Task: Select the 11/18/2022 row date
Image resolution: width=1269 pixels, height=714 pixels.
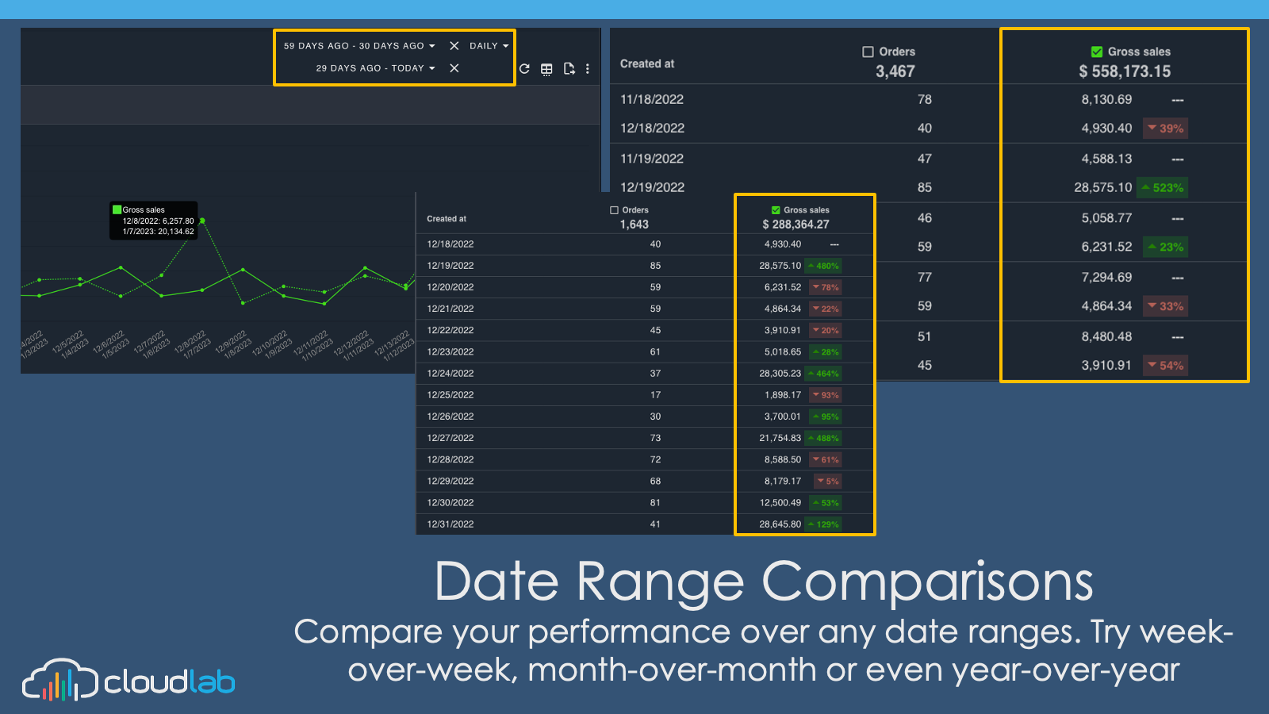Action: click(x=652, y=99)
